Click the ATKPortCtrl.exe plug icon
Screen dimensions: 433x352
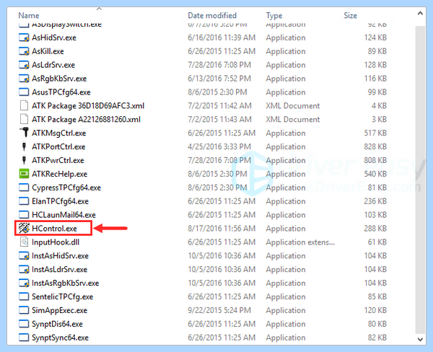(24, 146)
